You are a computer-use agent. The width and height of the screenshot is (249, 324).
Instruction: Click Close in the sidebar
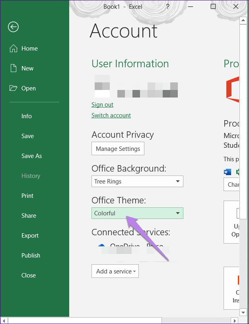pos(29,275)
